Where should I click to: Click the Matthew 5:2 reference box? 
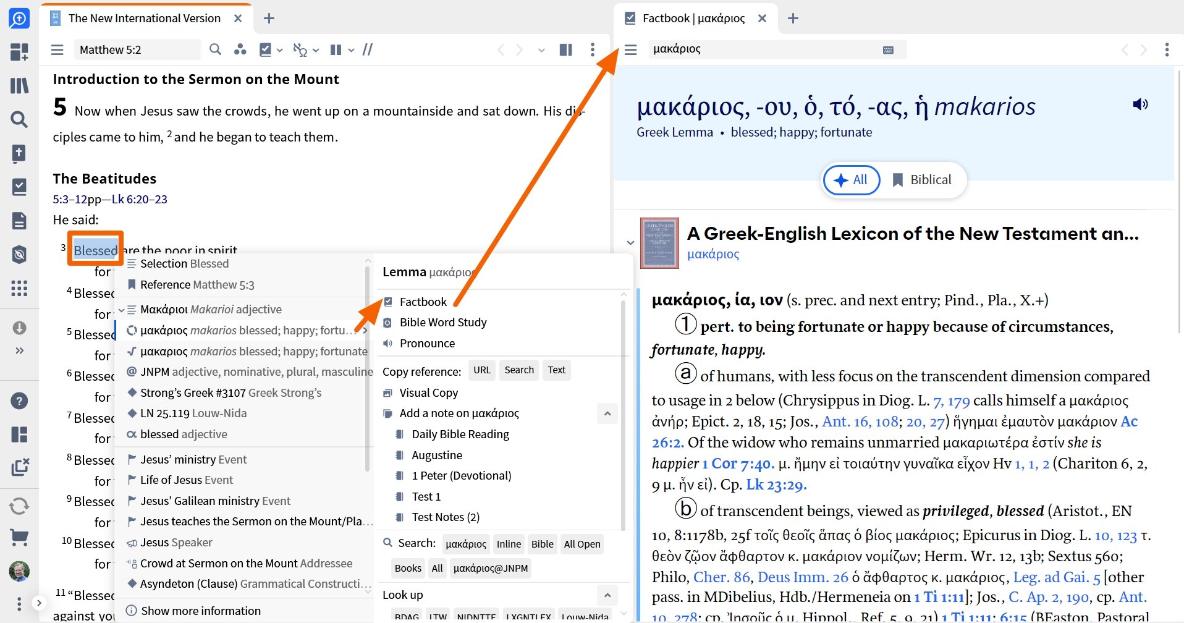pos(137,49)
